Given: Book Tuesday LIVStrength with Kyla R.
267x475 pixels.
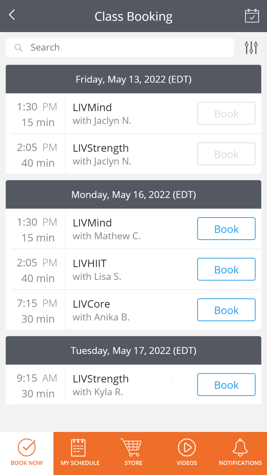Looking at the screenshot, I should [226, 385].
